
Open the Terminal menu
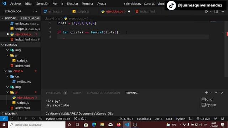(88, 4)
